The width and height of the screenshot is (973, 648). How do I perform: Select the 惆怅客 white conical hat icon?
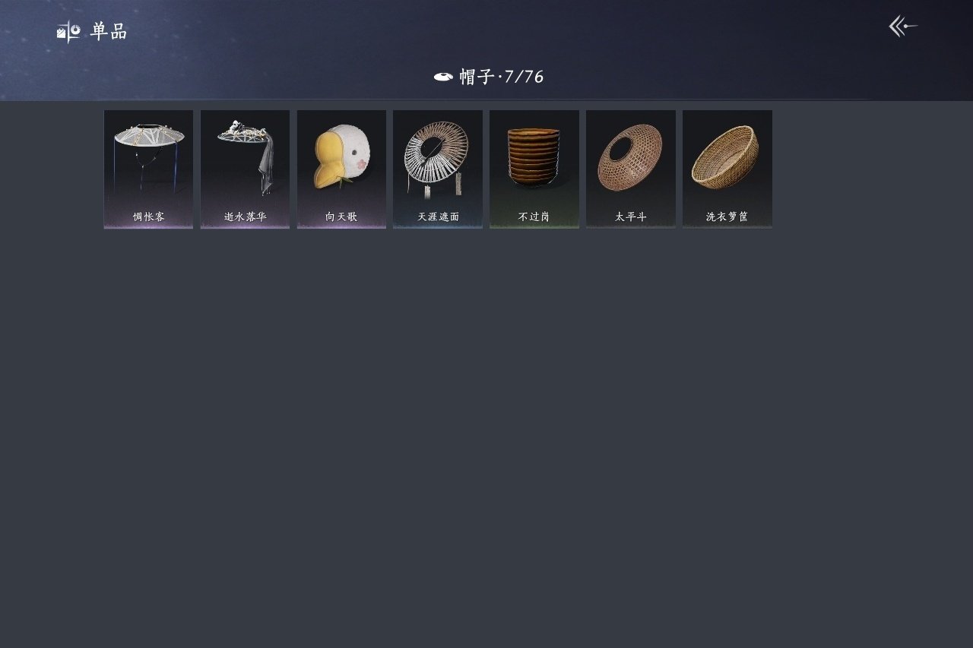pyautogui.click(x=148, y=156)
